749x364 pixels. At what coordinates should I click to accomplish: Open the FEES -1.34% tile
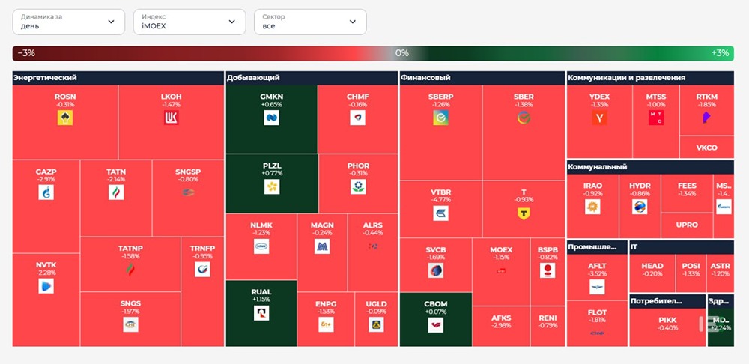pos(687,193)
